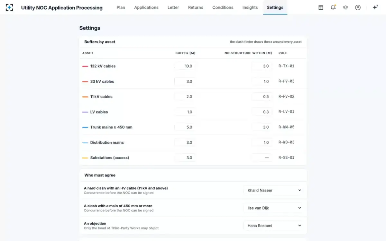Go to the Plan tab
386x241 pixels.
click(x=121, y=7)
